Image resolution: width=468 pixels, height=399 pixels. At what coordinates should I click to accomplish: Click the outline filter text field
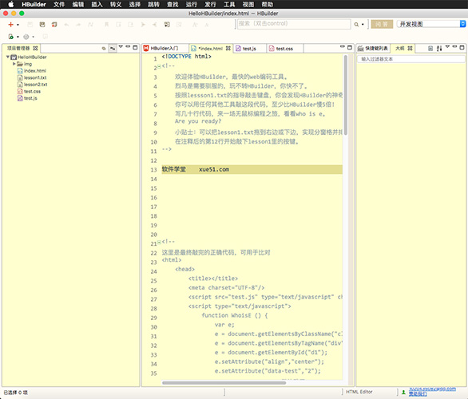[411, 59]
